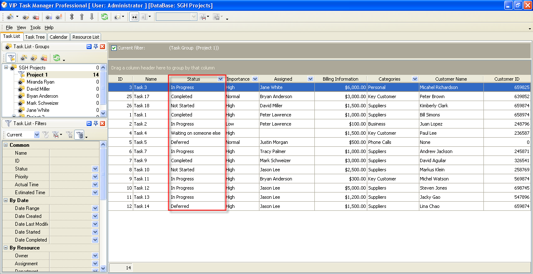Open the Current filter preset dropdown
Screen dimensions: 533x274
(x=37, y=135)
